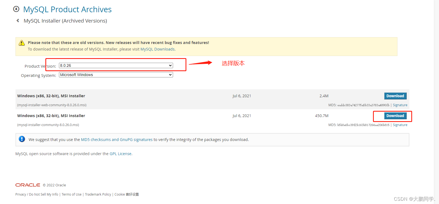Click the © 2022 Oracle copyright text

(x=54, y=185)
